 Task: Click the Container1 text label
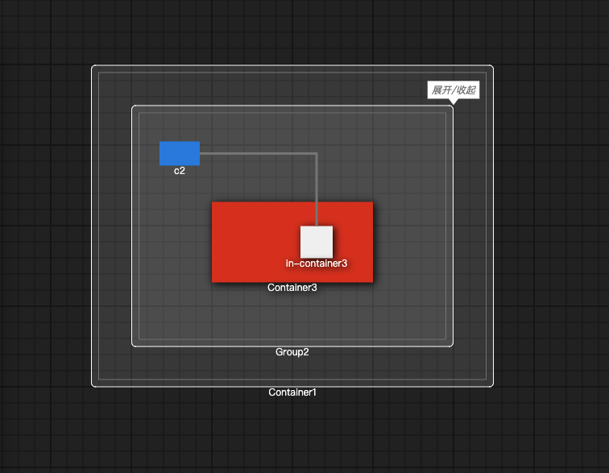point(292,392)
